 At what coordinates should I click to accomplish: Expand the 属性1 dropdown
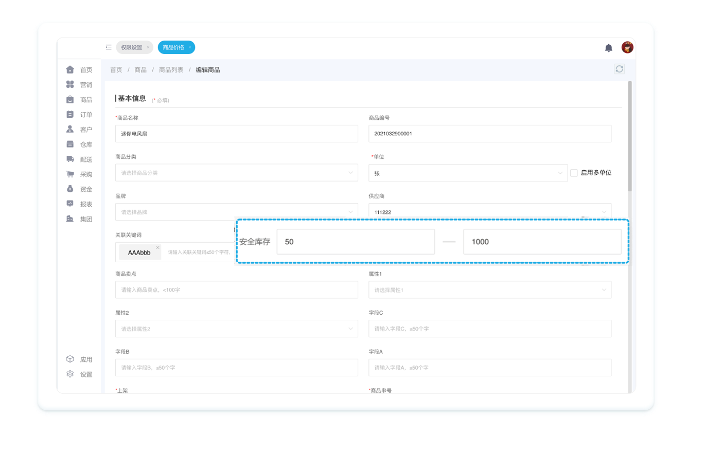(489, 290)
